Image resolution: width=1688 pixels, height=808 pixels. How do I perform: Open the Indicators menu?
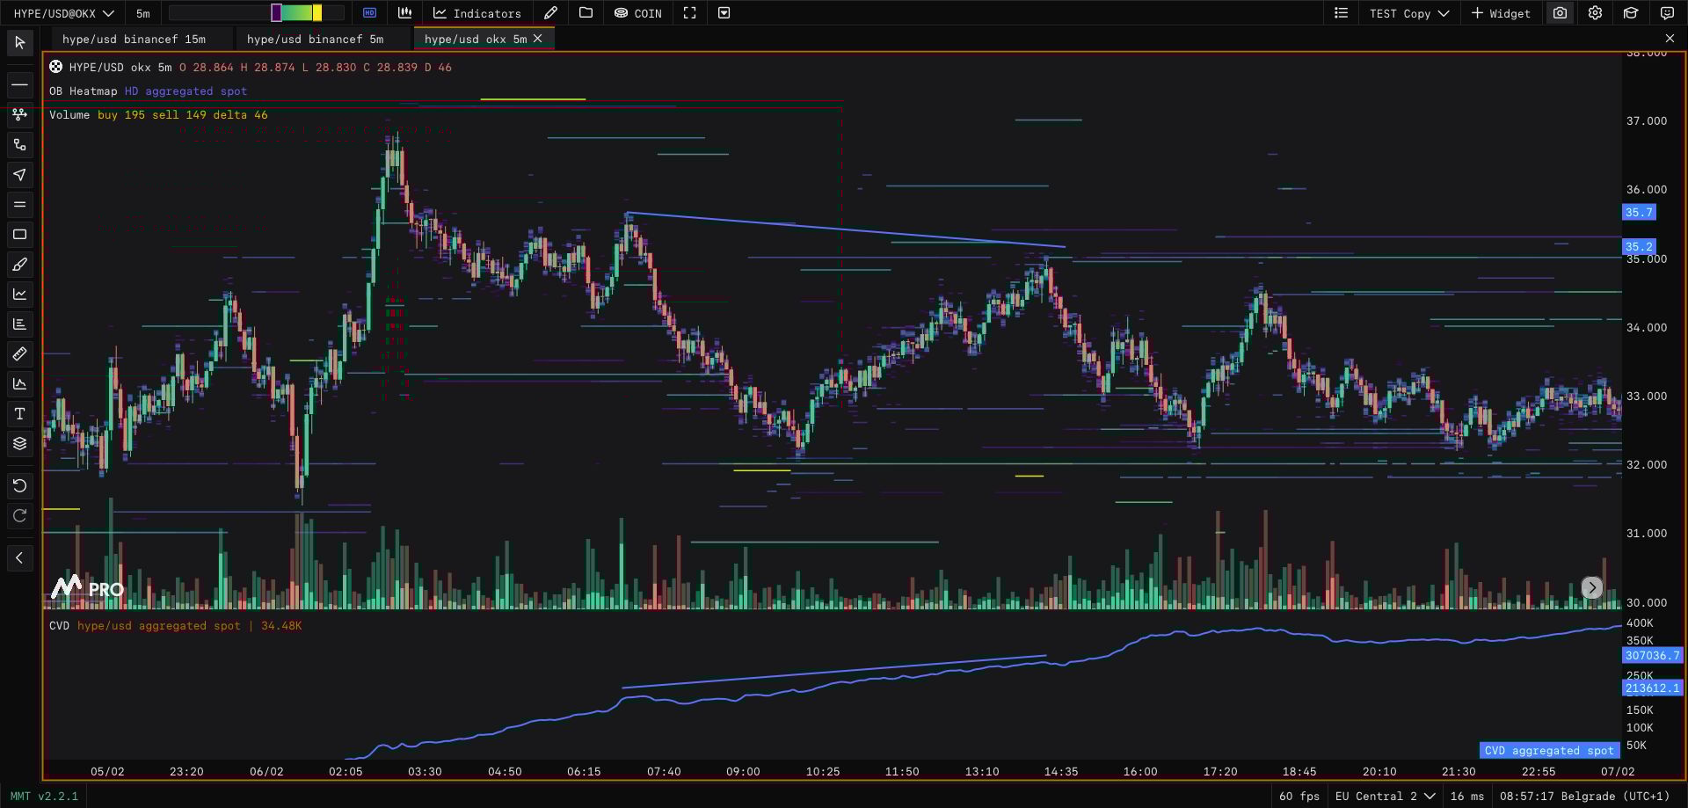pos(477,13)
